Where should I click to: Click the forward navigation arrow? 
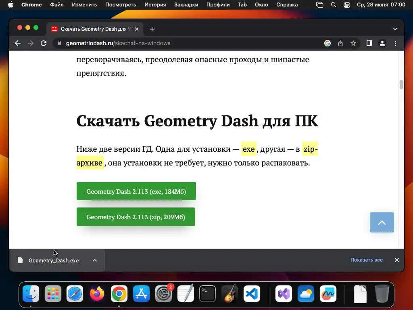[x=31, y=43]
